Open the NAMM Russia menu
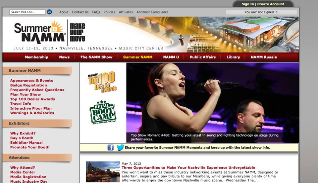The width and height of the screenshot is (318, 183). pyautogui.click(x=264, y=57)
